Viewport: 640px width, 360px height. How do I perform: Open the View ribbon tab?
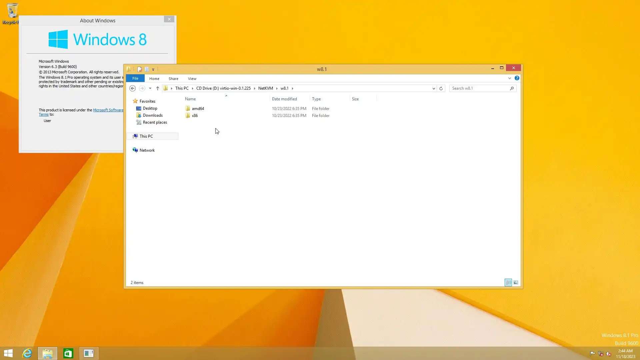192,79
